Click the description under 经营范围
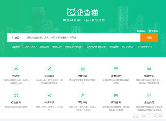Image resolution: width=166 pixels, height=121 pixels. click(x=82, y=82)
